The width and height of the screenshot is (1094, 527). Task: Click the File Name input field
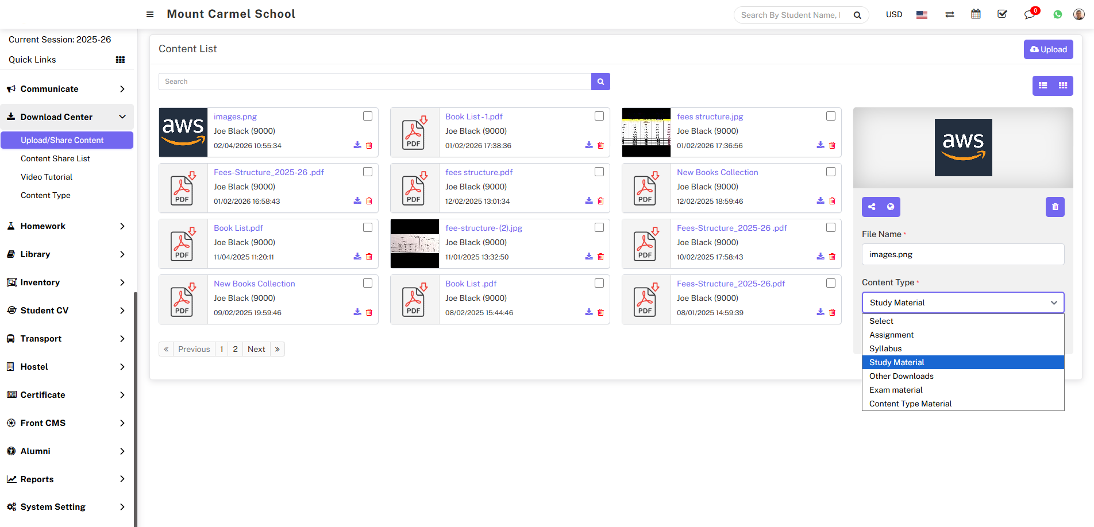(963, 254)
